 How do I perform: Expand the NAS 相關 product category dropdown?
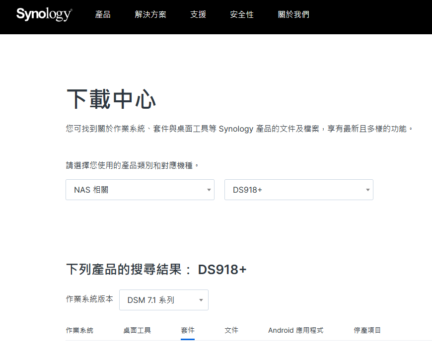(x=140, y=190)
